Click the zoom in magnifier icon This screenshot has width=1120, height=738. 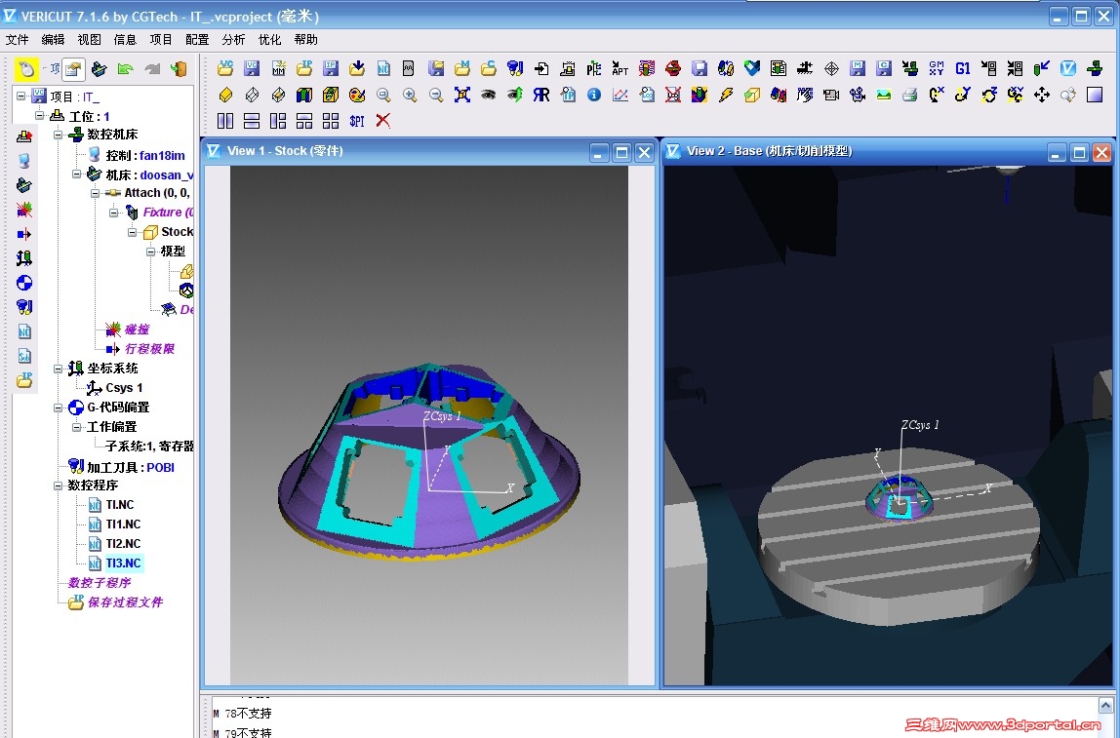click(410, 95)
